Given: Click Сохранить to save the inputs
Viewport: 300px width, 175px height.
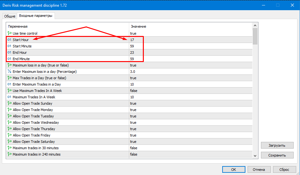Looking at the screenshot, I should 277,155.
